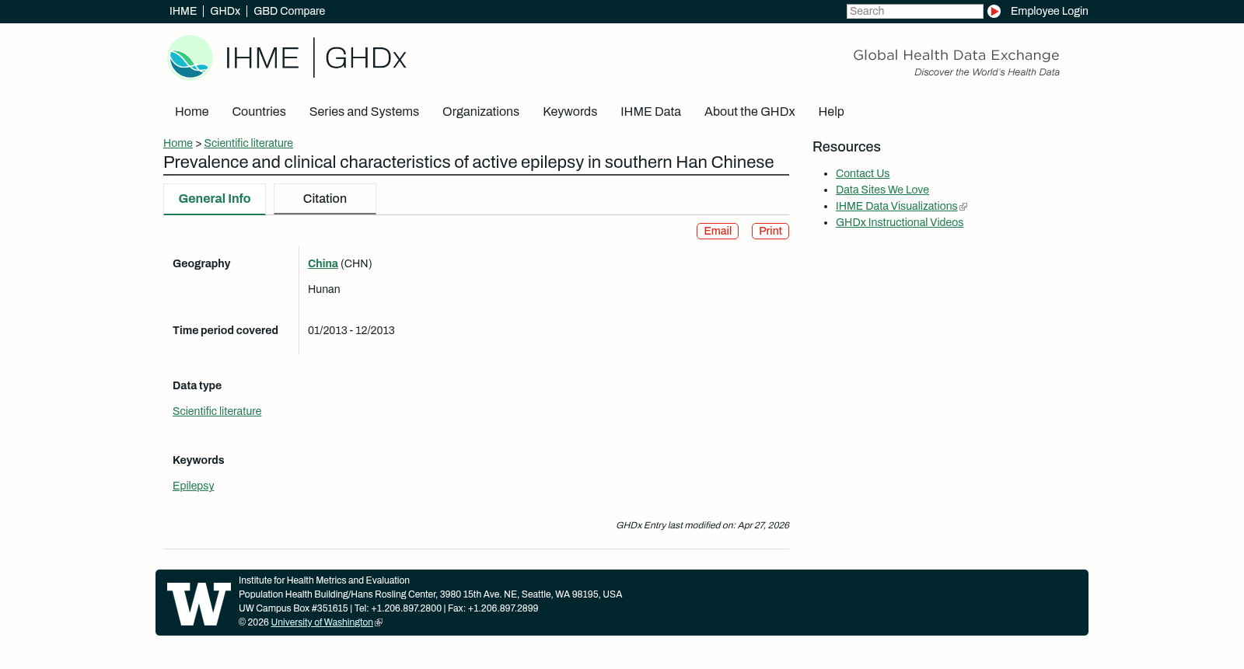
Task: Open the Help menu item
Action: [x=831, y=112]
